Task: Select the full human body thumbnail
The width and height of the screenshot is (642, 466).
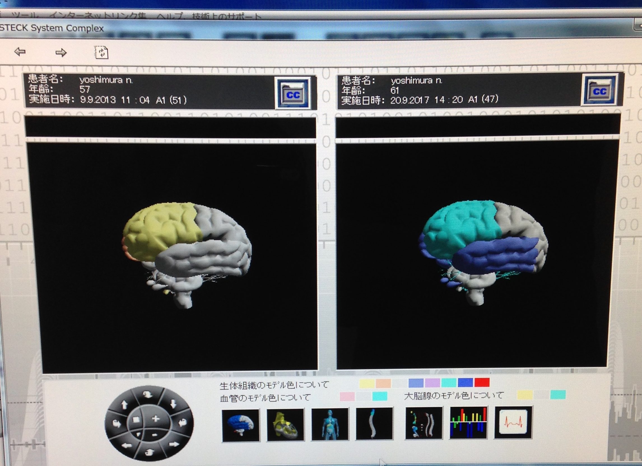Action: pyautogui.click(x=330, y=424)
